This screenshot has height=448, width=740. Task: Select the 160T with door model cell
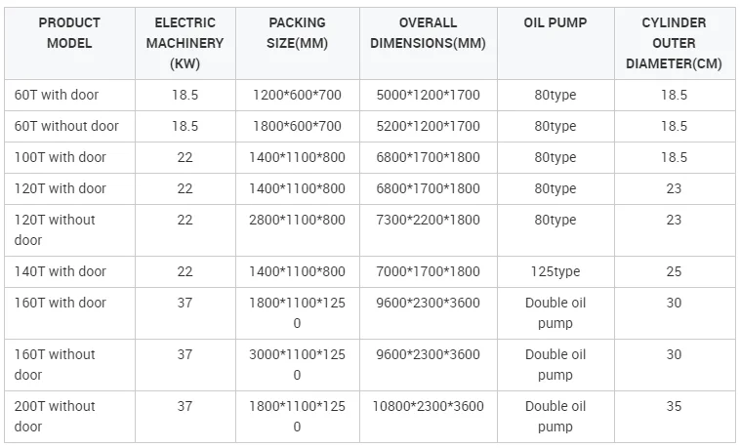click(x=69, y=313)
